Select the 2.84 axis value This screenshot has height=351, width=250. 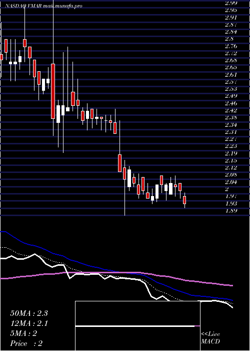(x=230, y=32)
